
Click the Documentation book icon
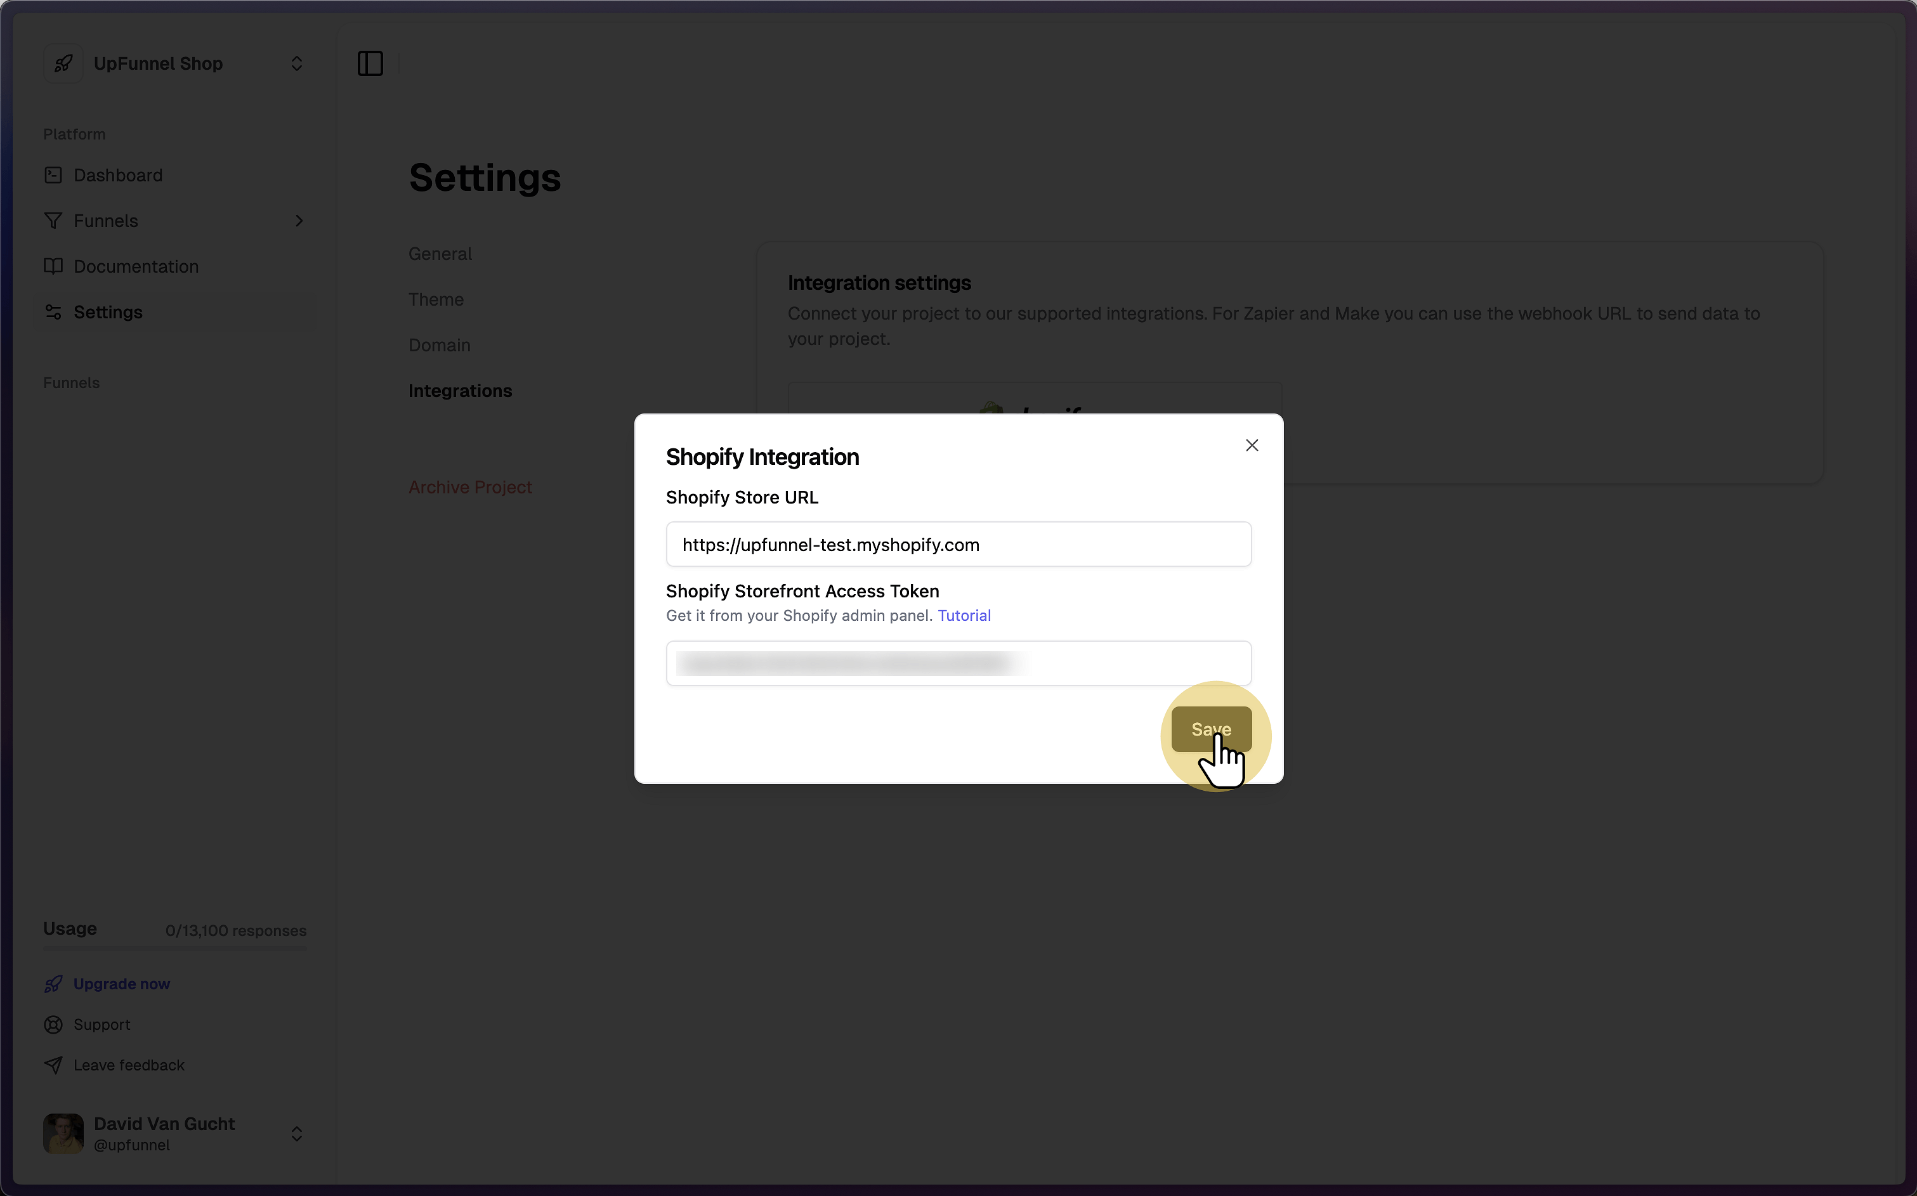click(53, 266)
